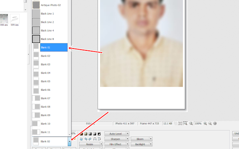Click the Bloom button
Viewport: 239px width, 149px height.
tap(140, 139)
